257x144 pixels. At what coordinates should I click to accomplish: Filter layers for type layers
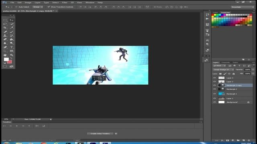coord(239,66)
